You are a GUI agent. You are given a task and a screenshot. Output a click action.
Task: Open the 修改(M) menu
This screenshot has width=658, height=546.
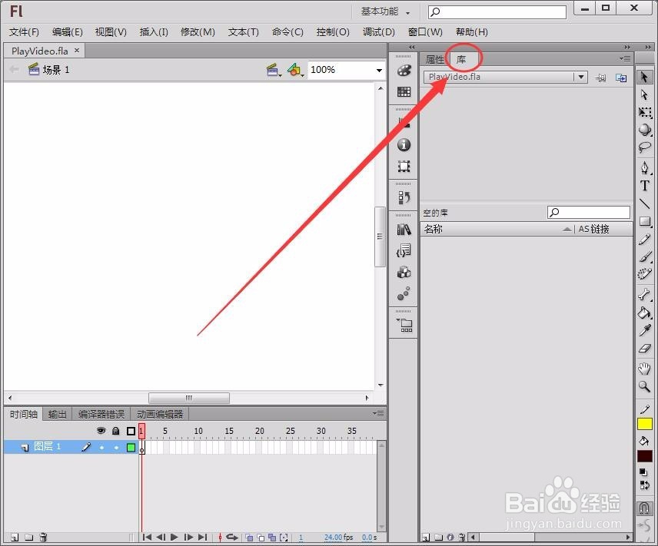coord(198,32)
